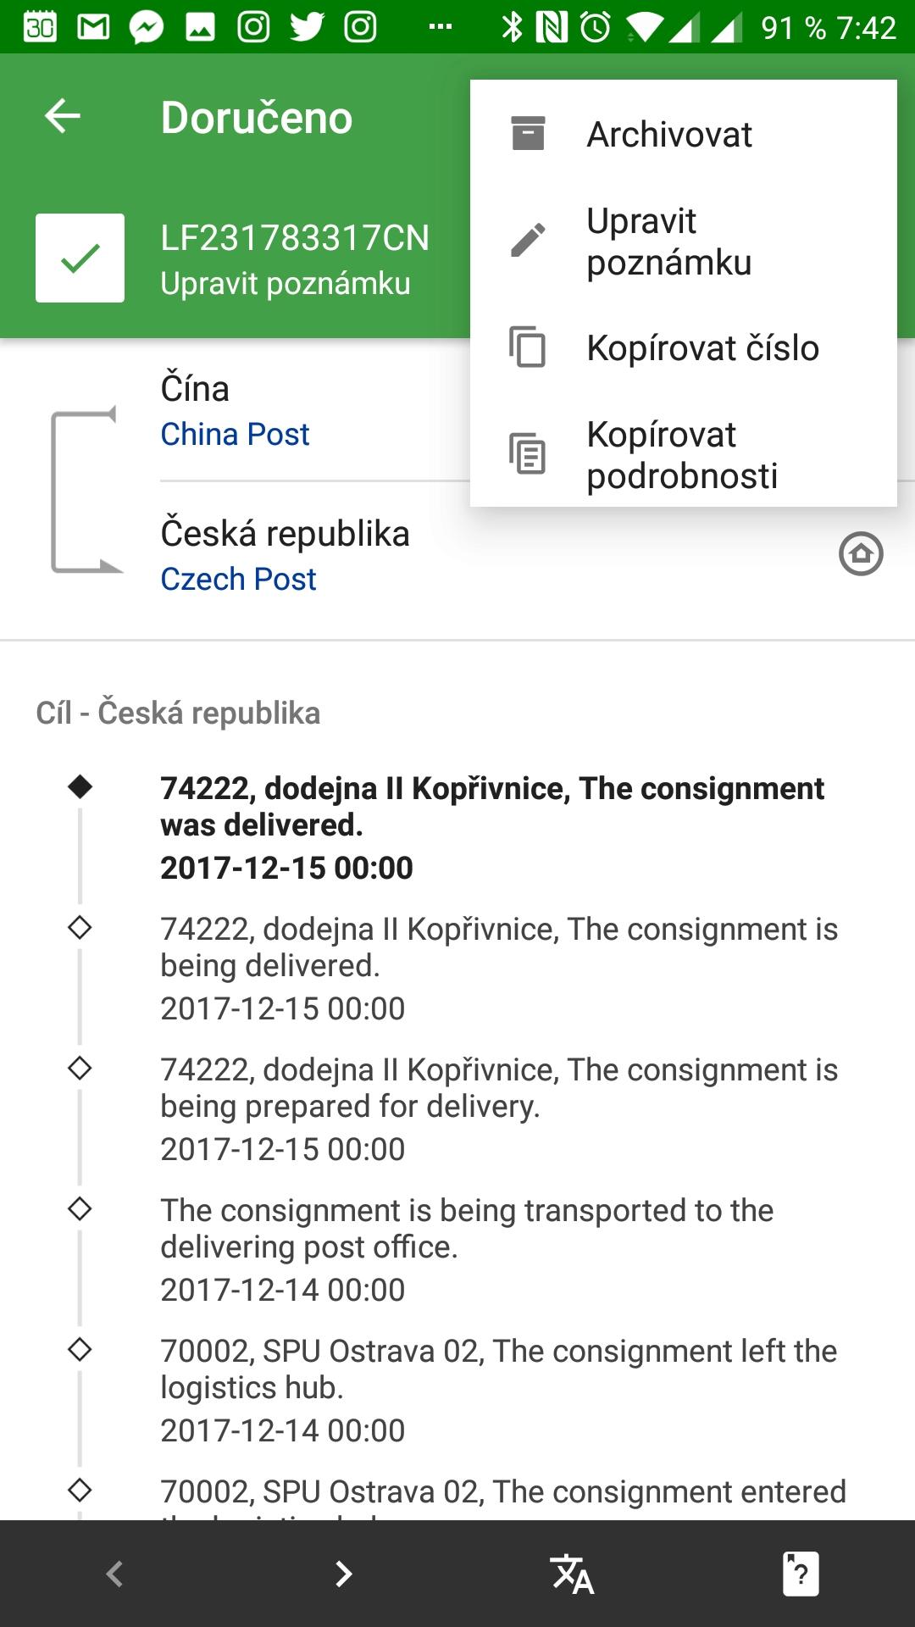Tap tracking number LF231783317CN

click(x=295, y=238)
